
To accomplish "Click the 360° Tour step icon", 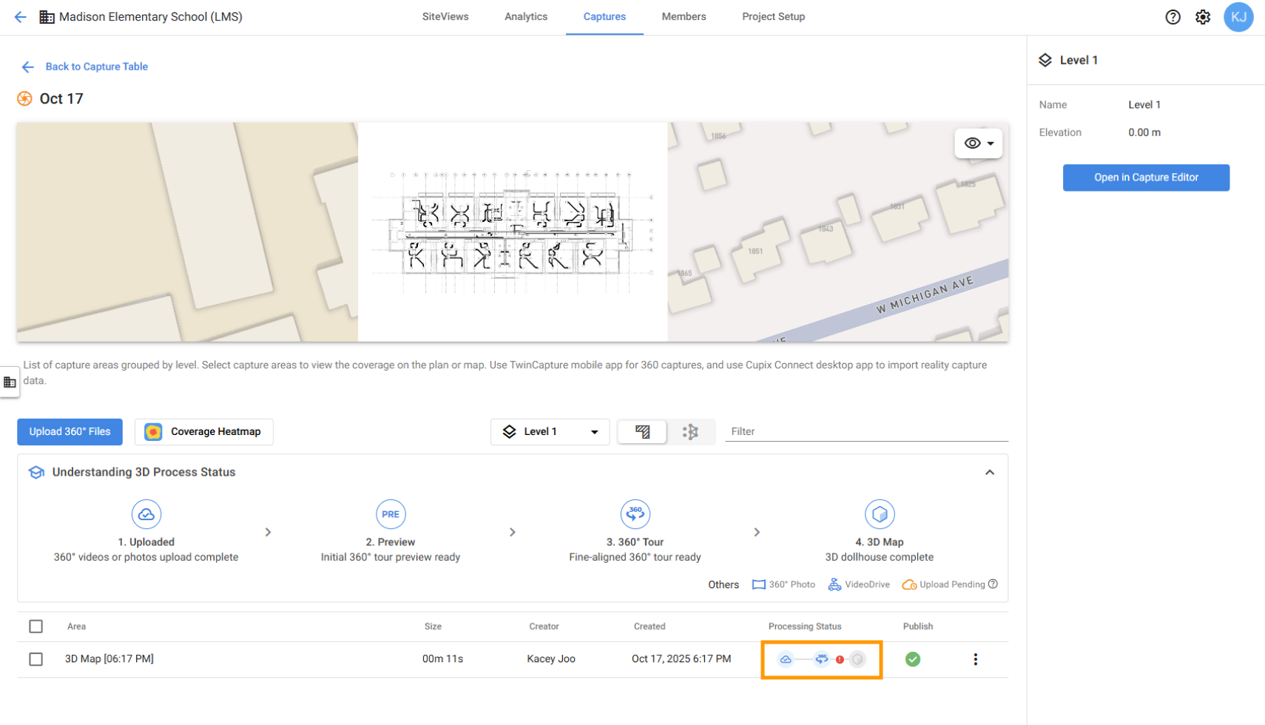I will (x=635, y=514).
